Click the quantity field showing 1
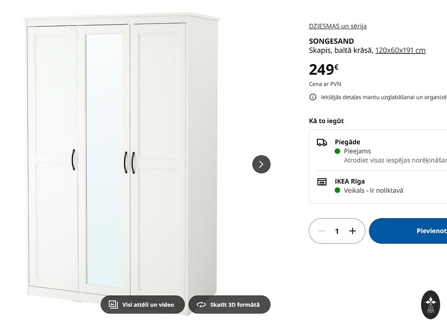The height and width of the screenshot is (326, 447). (337, 231)
